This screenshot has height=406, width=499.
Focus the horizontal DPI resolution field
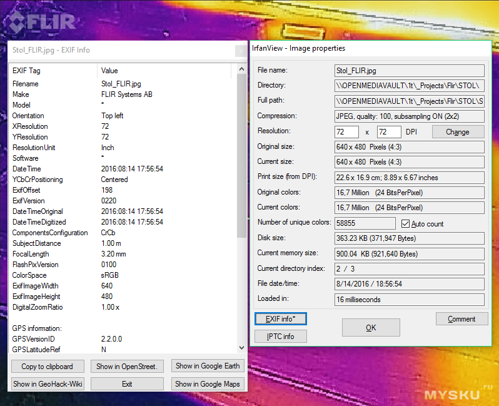(346, 132)
